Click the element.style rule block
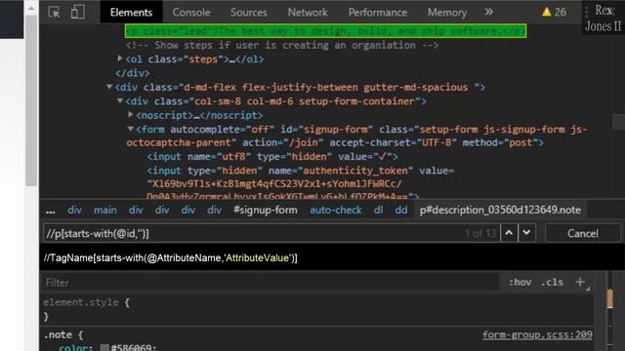This screenshot has height=351, width=625. coord(86,309)
